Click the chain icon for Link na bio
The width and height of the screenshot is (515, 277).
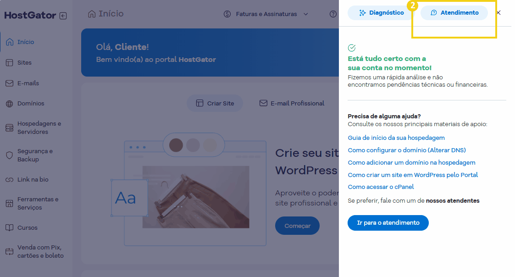pyautogui.click(x=10, y=180)
